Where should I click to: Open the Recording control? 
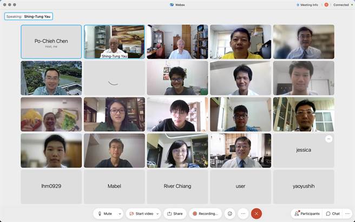click(x=205, y=213)
